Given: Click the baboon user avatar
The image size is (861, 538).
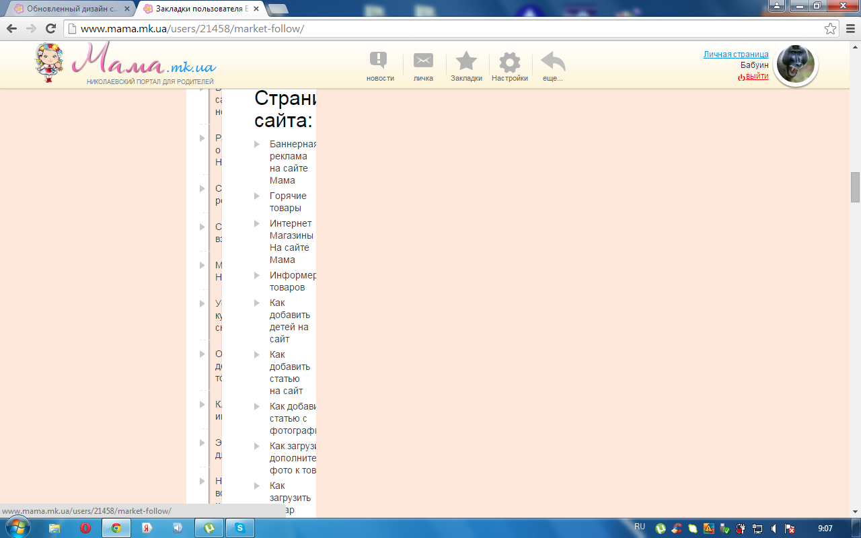Looking at the screenshot, I should [796, 65].
